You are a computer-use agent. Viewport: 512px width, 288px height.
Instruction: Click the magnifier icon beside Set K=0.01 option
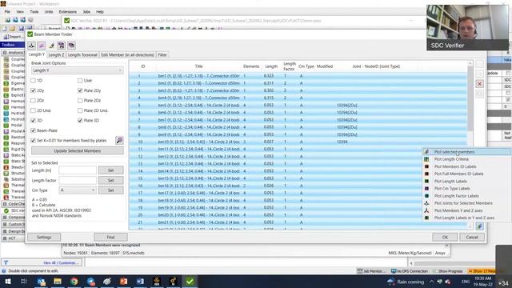(x=119, y=141)
